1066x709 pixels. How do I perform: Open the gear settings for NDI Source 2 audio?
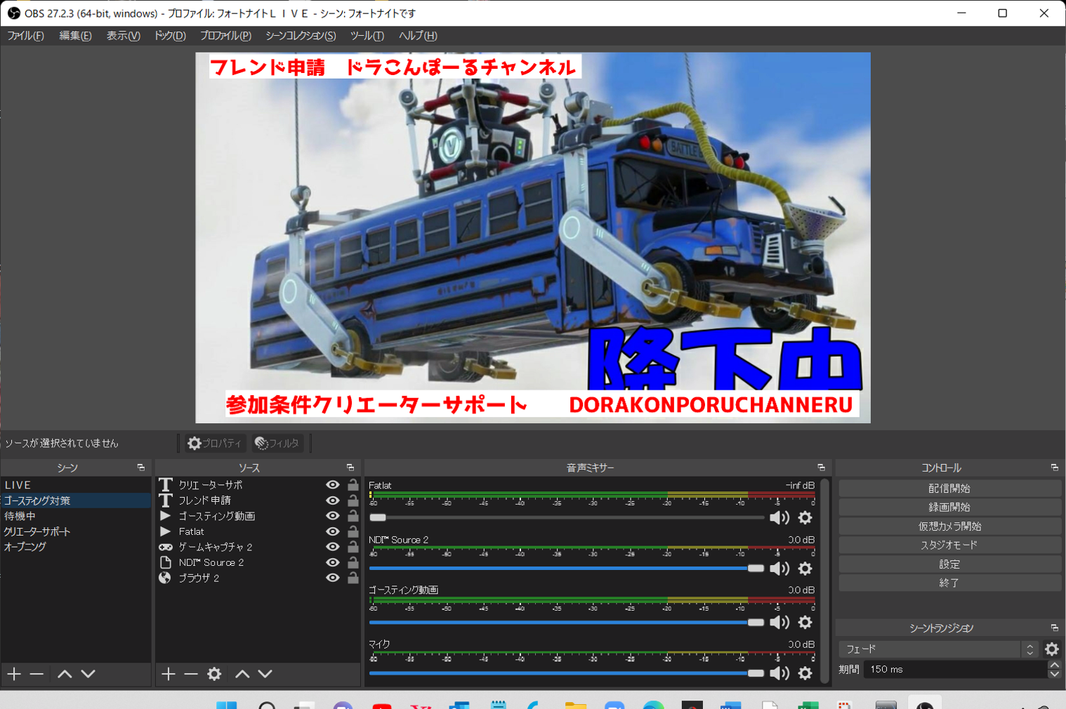tap(805, 569)
